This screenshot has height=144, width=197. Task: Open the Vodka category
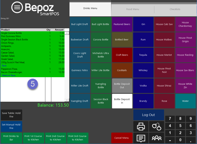point(143,86)
